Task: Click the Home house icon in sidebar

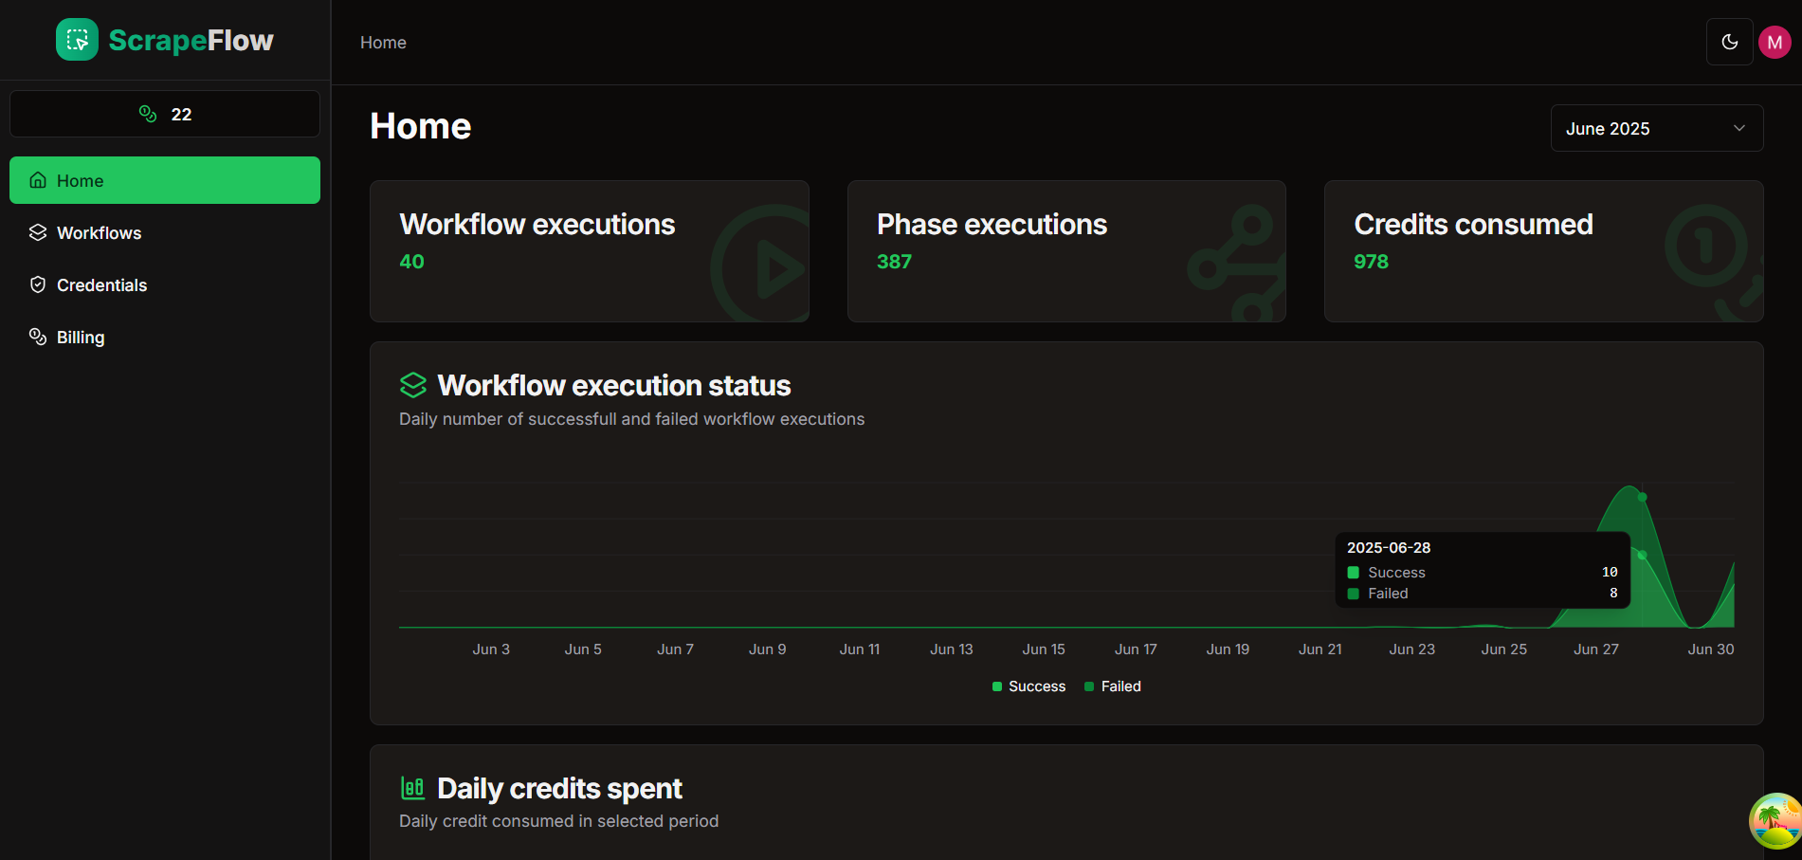Action: pos(38,180)
